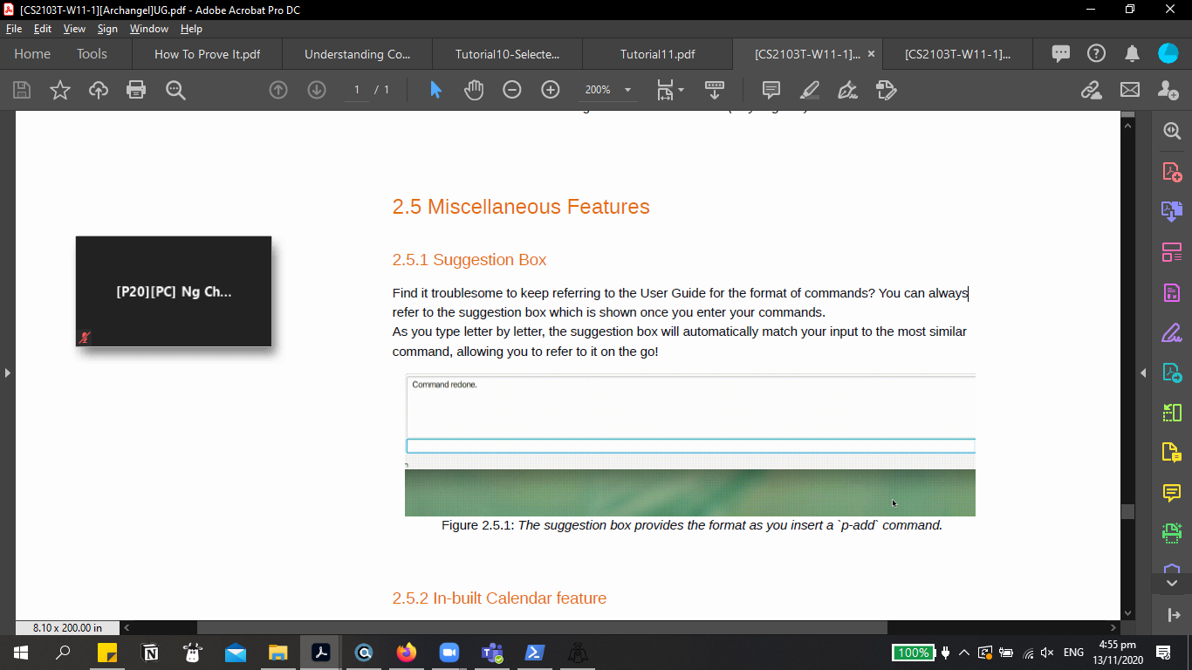Click the Save file icon
This screenshot has width=1192, height=670.
tap(22, 90)
